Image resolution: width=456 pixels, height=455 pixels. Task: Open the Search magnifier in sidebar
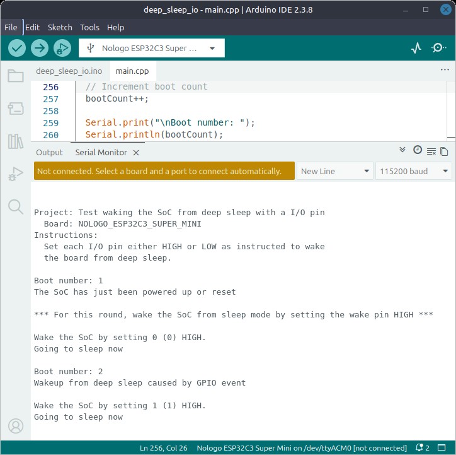(x=16, y=207)
